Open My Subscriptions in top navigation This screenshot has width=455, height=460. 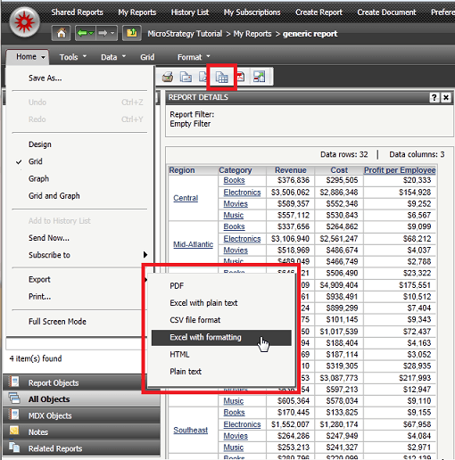pos(252,12)
